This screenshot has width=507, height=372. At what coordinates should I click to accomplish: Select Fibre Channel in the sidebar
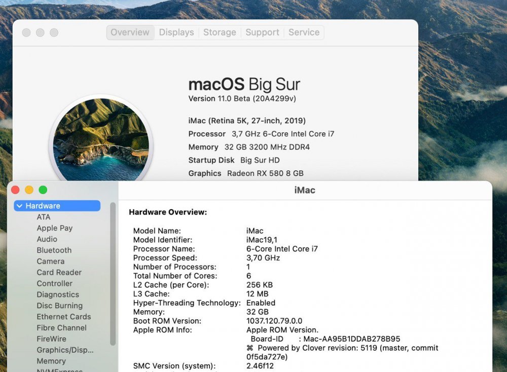point(61,328)
